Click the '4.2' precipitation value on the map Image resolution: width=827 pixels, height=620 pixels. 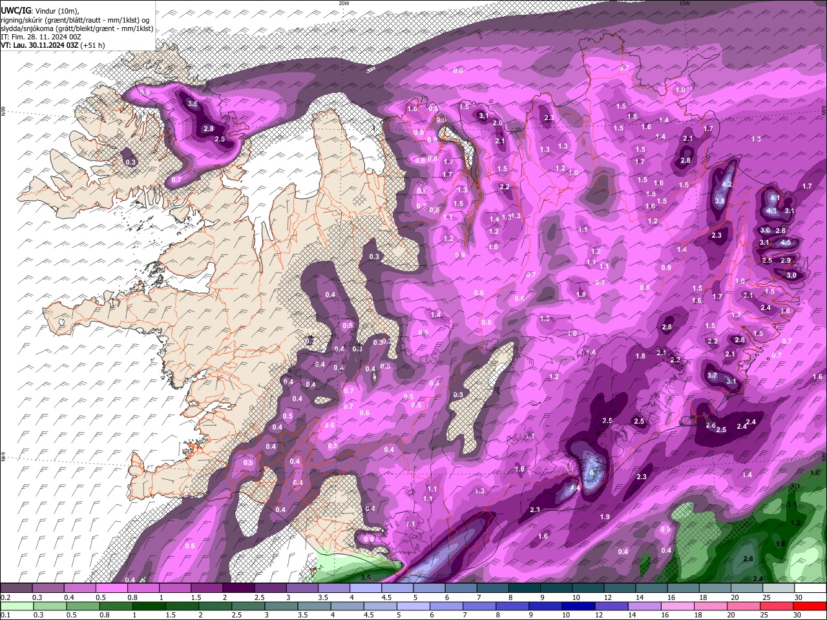point(726,185)
